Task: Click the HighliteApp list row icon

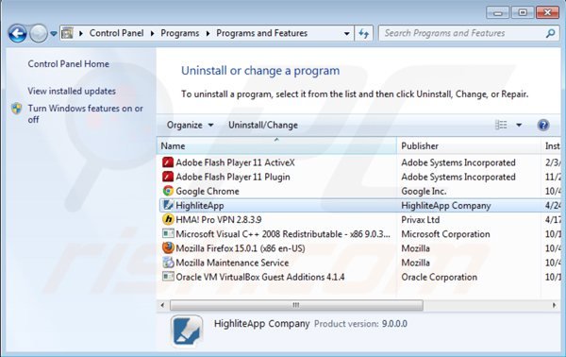Action: [x=168, y=205]
